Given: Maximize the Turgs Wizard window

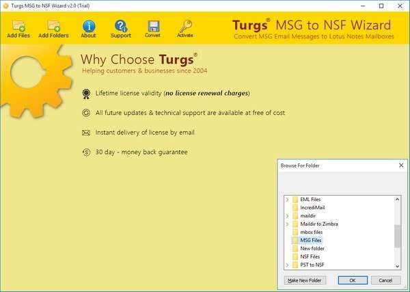Looking at the screenshot, I should [x=381, y=5].
